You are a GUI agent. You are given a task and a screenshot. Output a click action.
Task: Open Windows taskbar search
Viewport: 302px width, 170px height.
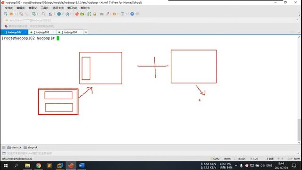tap(17, 166)
